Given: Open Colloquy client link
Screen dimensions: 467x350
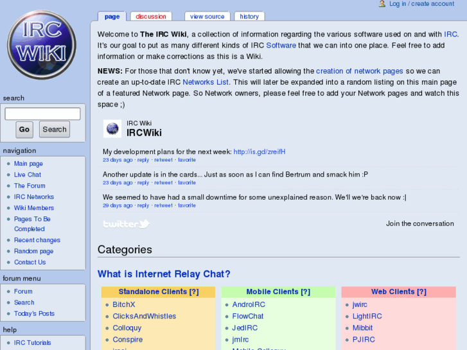Looking at the screenshot, I should (127, 328).
